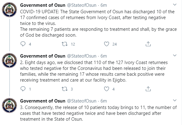Open Government of Osun profile from first tweet
Viewport: 182px width, 125px height.
(x=43, y=5)
